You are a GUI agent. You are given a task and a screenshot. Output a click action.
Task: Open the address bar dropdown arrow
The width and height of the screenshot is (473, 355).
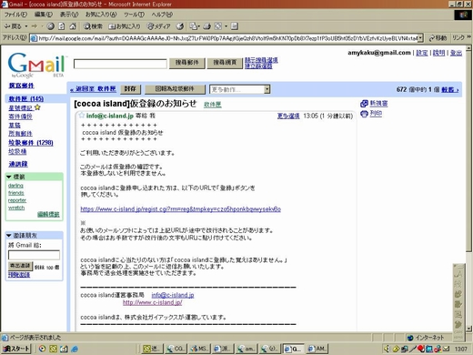point(420,38)
